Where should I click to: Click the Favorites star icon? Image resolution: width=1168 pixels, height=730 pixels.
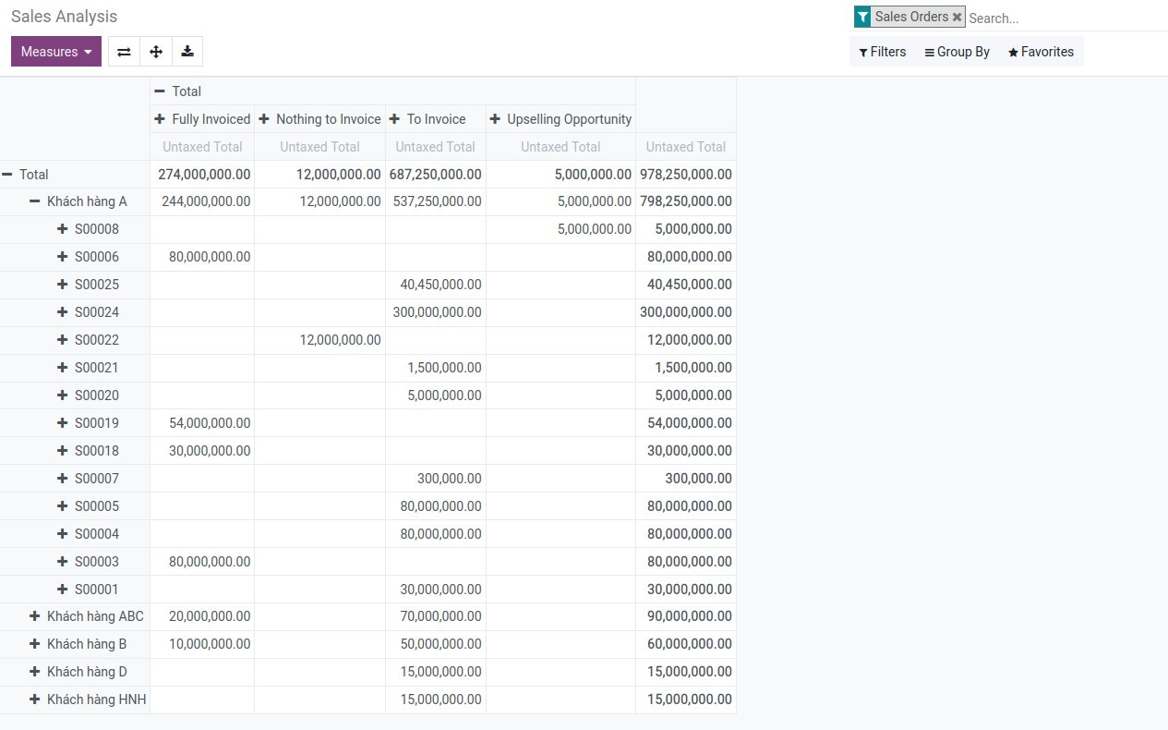[1012, 52]
